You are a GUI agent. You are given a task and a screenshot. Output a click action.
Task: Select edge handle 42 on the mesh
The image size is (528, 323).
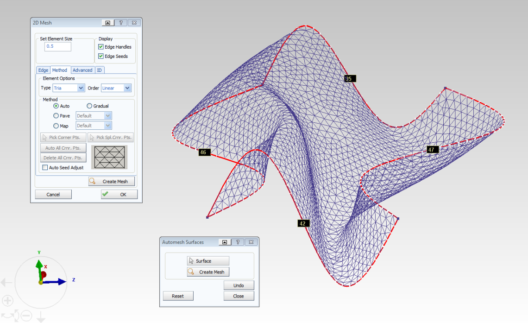304,223
